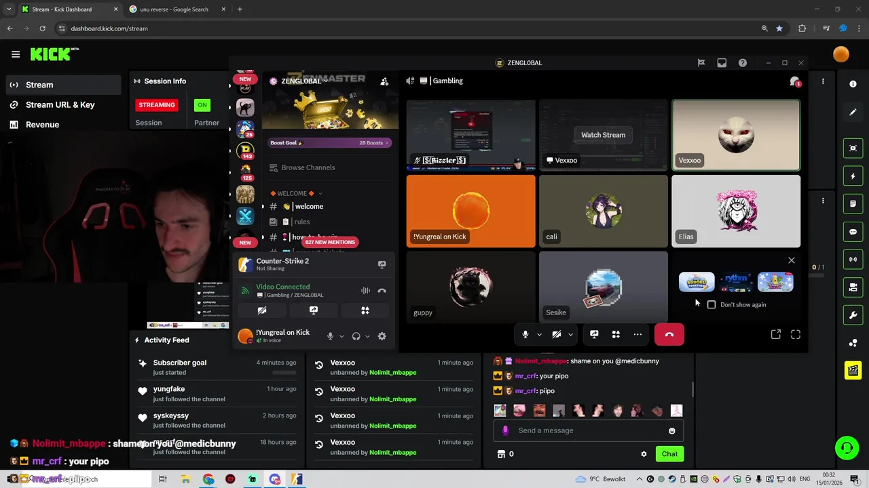Viewport: 869px width, 488px height.
Task: Click the purple microphone icon in chat input
Action: coord(505,430)
